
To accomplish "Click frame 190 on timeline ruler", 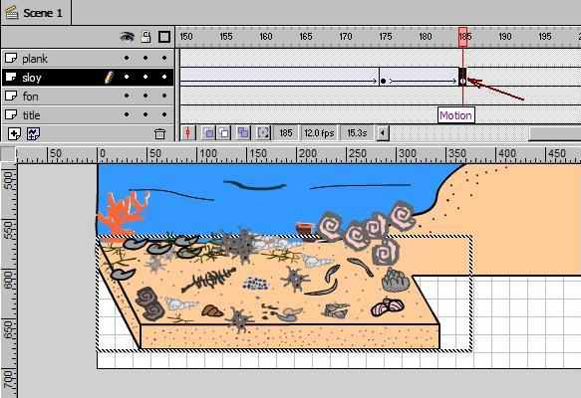I will coord(505,37).
